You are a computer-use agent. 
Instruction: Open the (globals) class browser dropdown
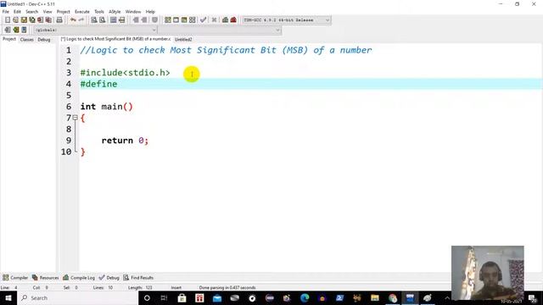click(95, 30)
